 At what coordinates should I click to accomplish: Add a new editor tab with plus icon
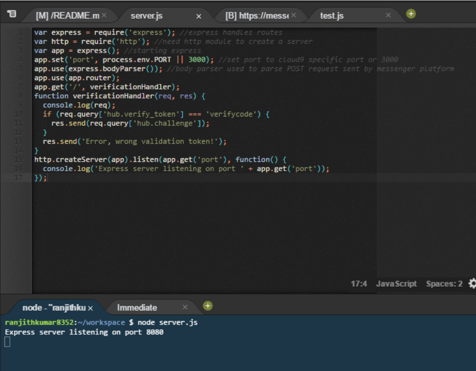[411, 13]
